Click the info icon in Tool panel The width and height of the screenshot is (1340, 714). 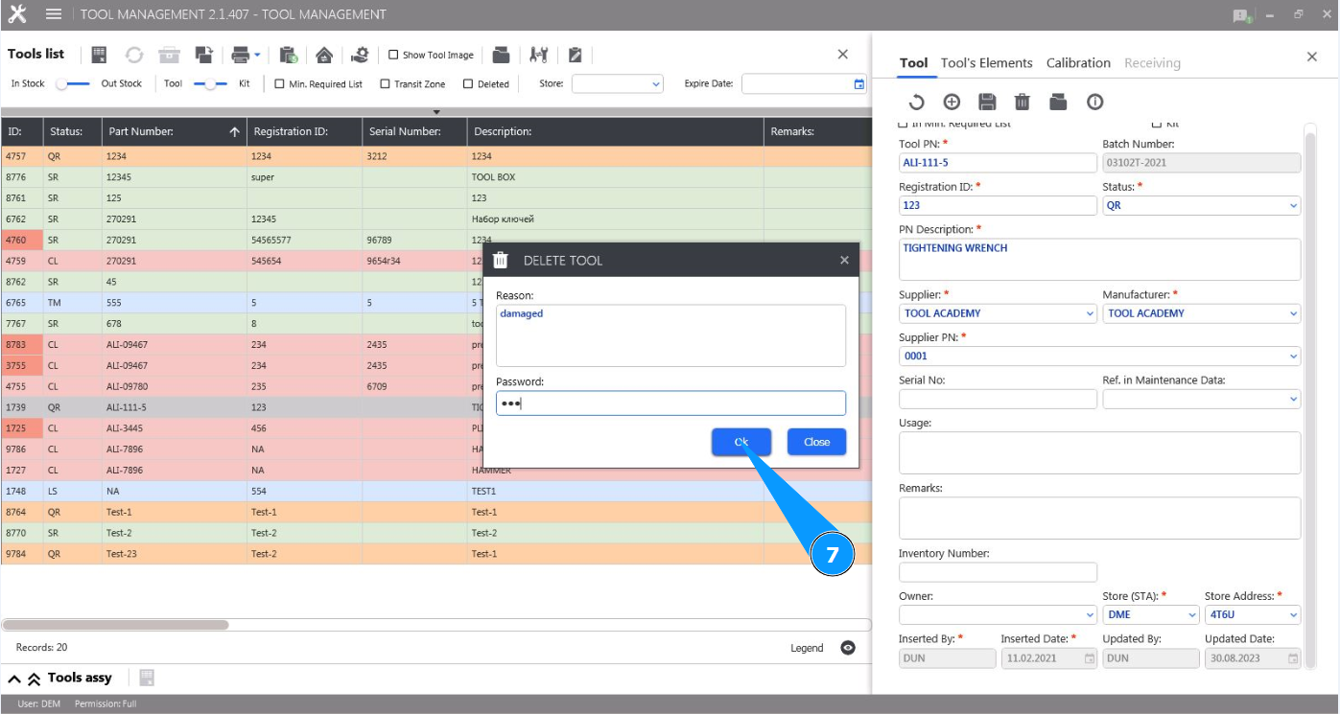point(1094,102)
